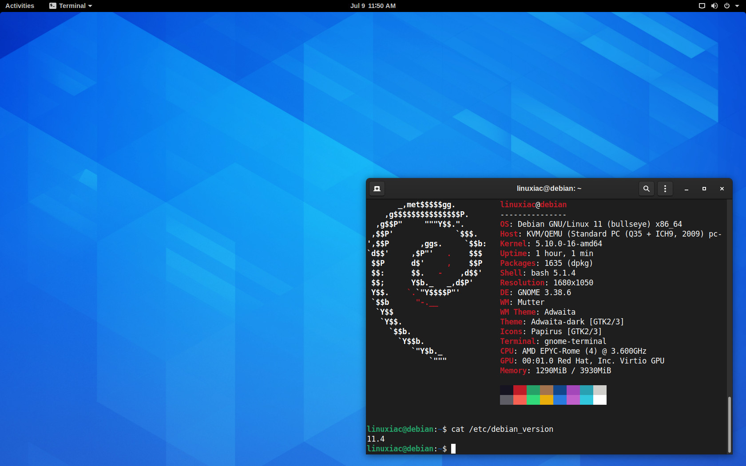Screen dimensions: 746x466
Task: Open the terminal options (three-dot) menu
Action: 665,188
